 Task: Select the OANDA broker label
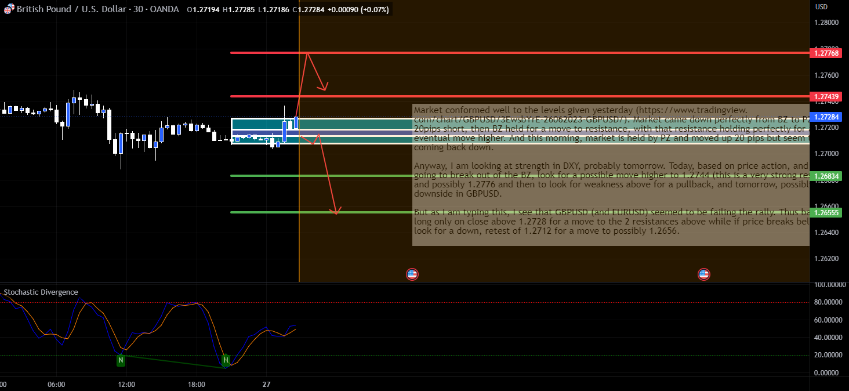(164, 9)
